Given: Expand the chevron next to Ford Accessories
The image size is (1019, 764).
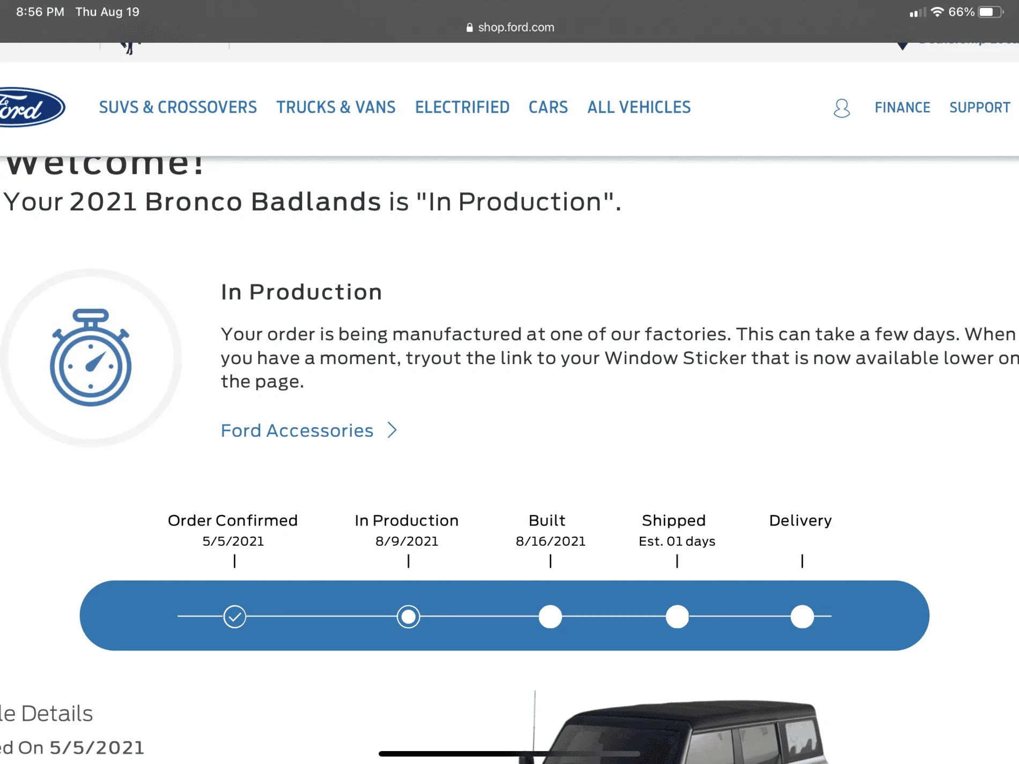Looking at the screenshot, I should (x=393, y=430).
